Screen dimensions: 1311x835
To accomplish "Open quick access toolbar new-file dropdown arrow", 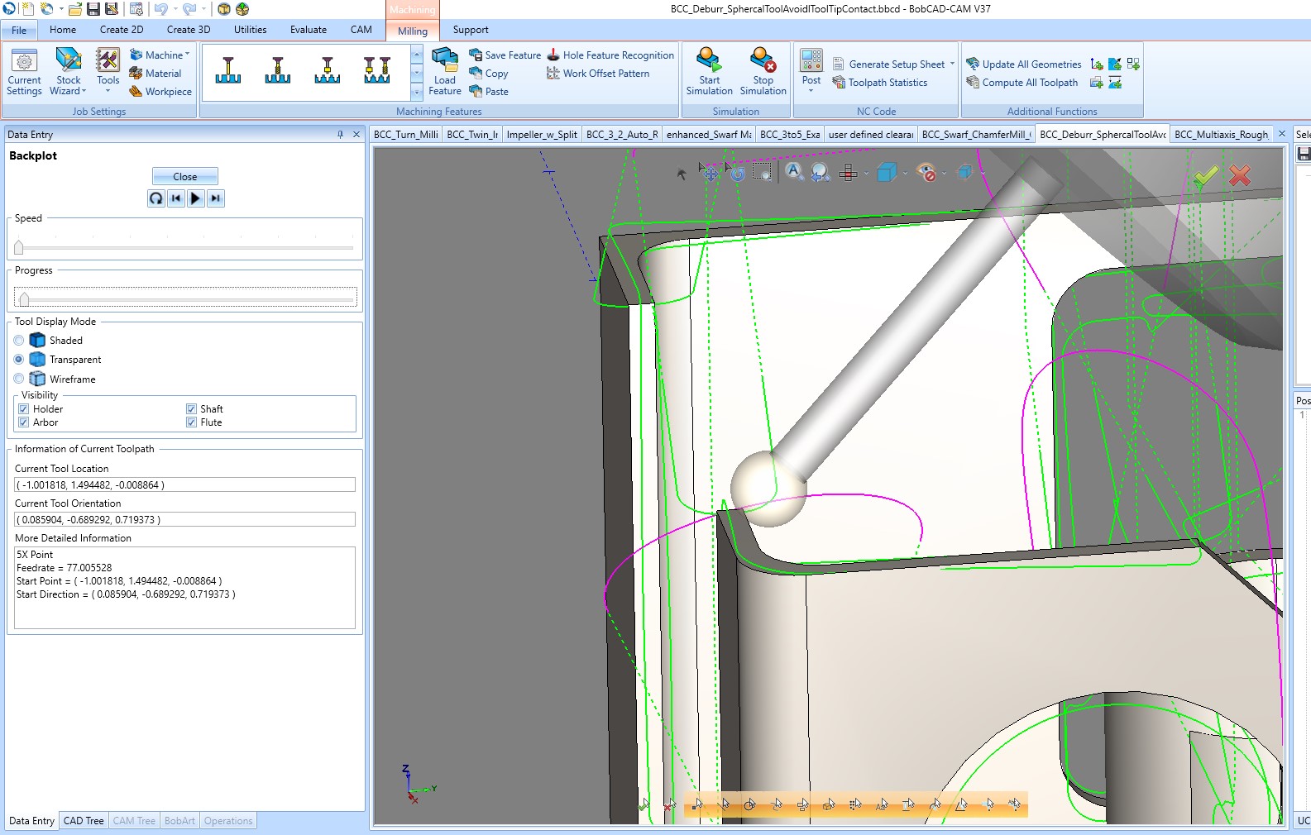I will click(61, 9).
